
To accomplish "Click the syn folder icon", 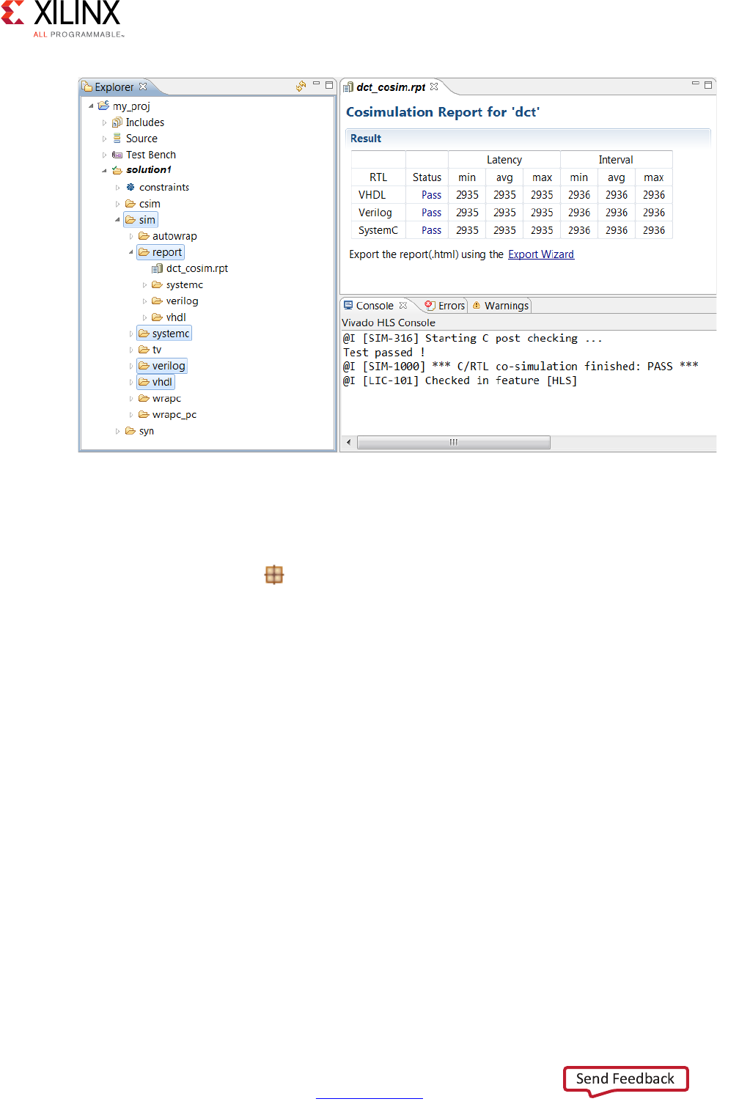I will pos(130,430).
